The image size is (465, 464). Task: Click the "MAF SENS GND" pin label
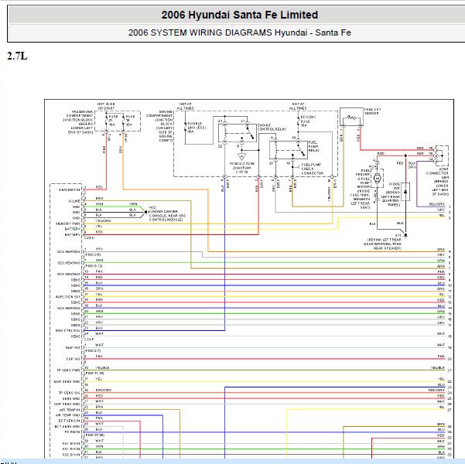[67, 381]
